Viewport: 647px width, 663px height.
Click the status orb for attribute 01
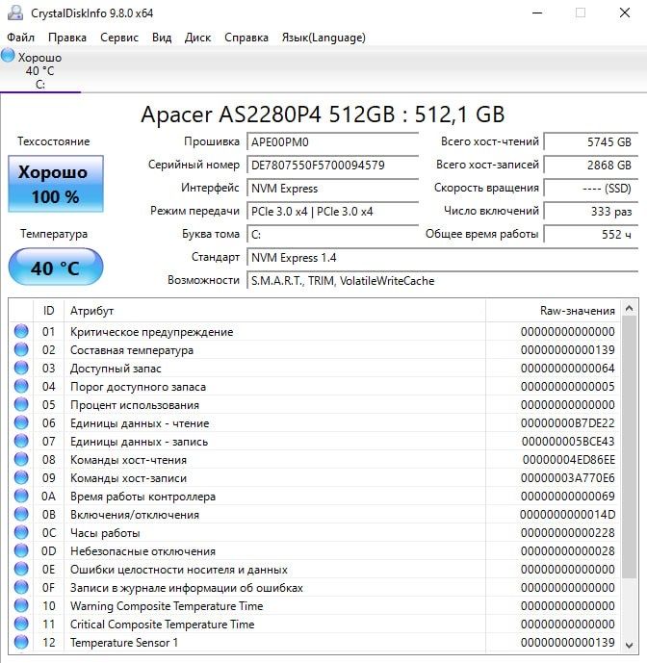pyautogui.click(x=21, y=331)
